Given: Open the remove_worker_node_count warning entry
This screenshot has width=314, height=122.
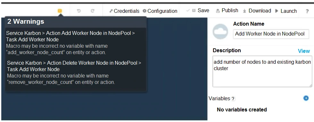Looking at the screenshot, I should 74,72.
